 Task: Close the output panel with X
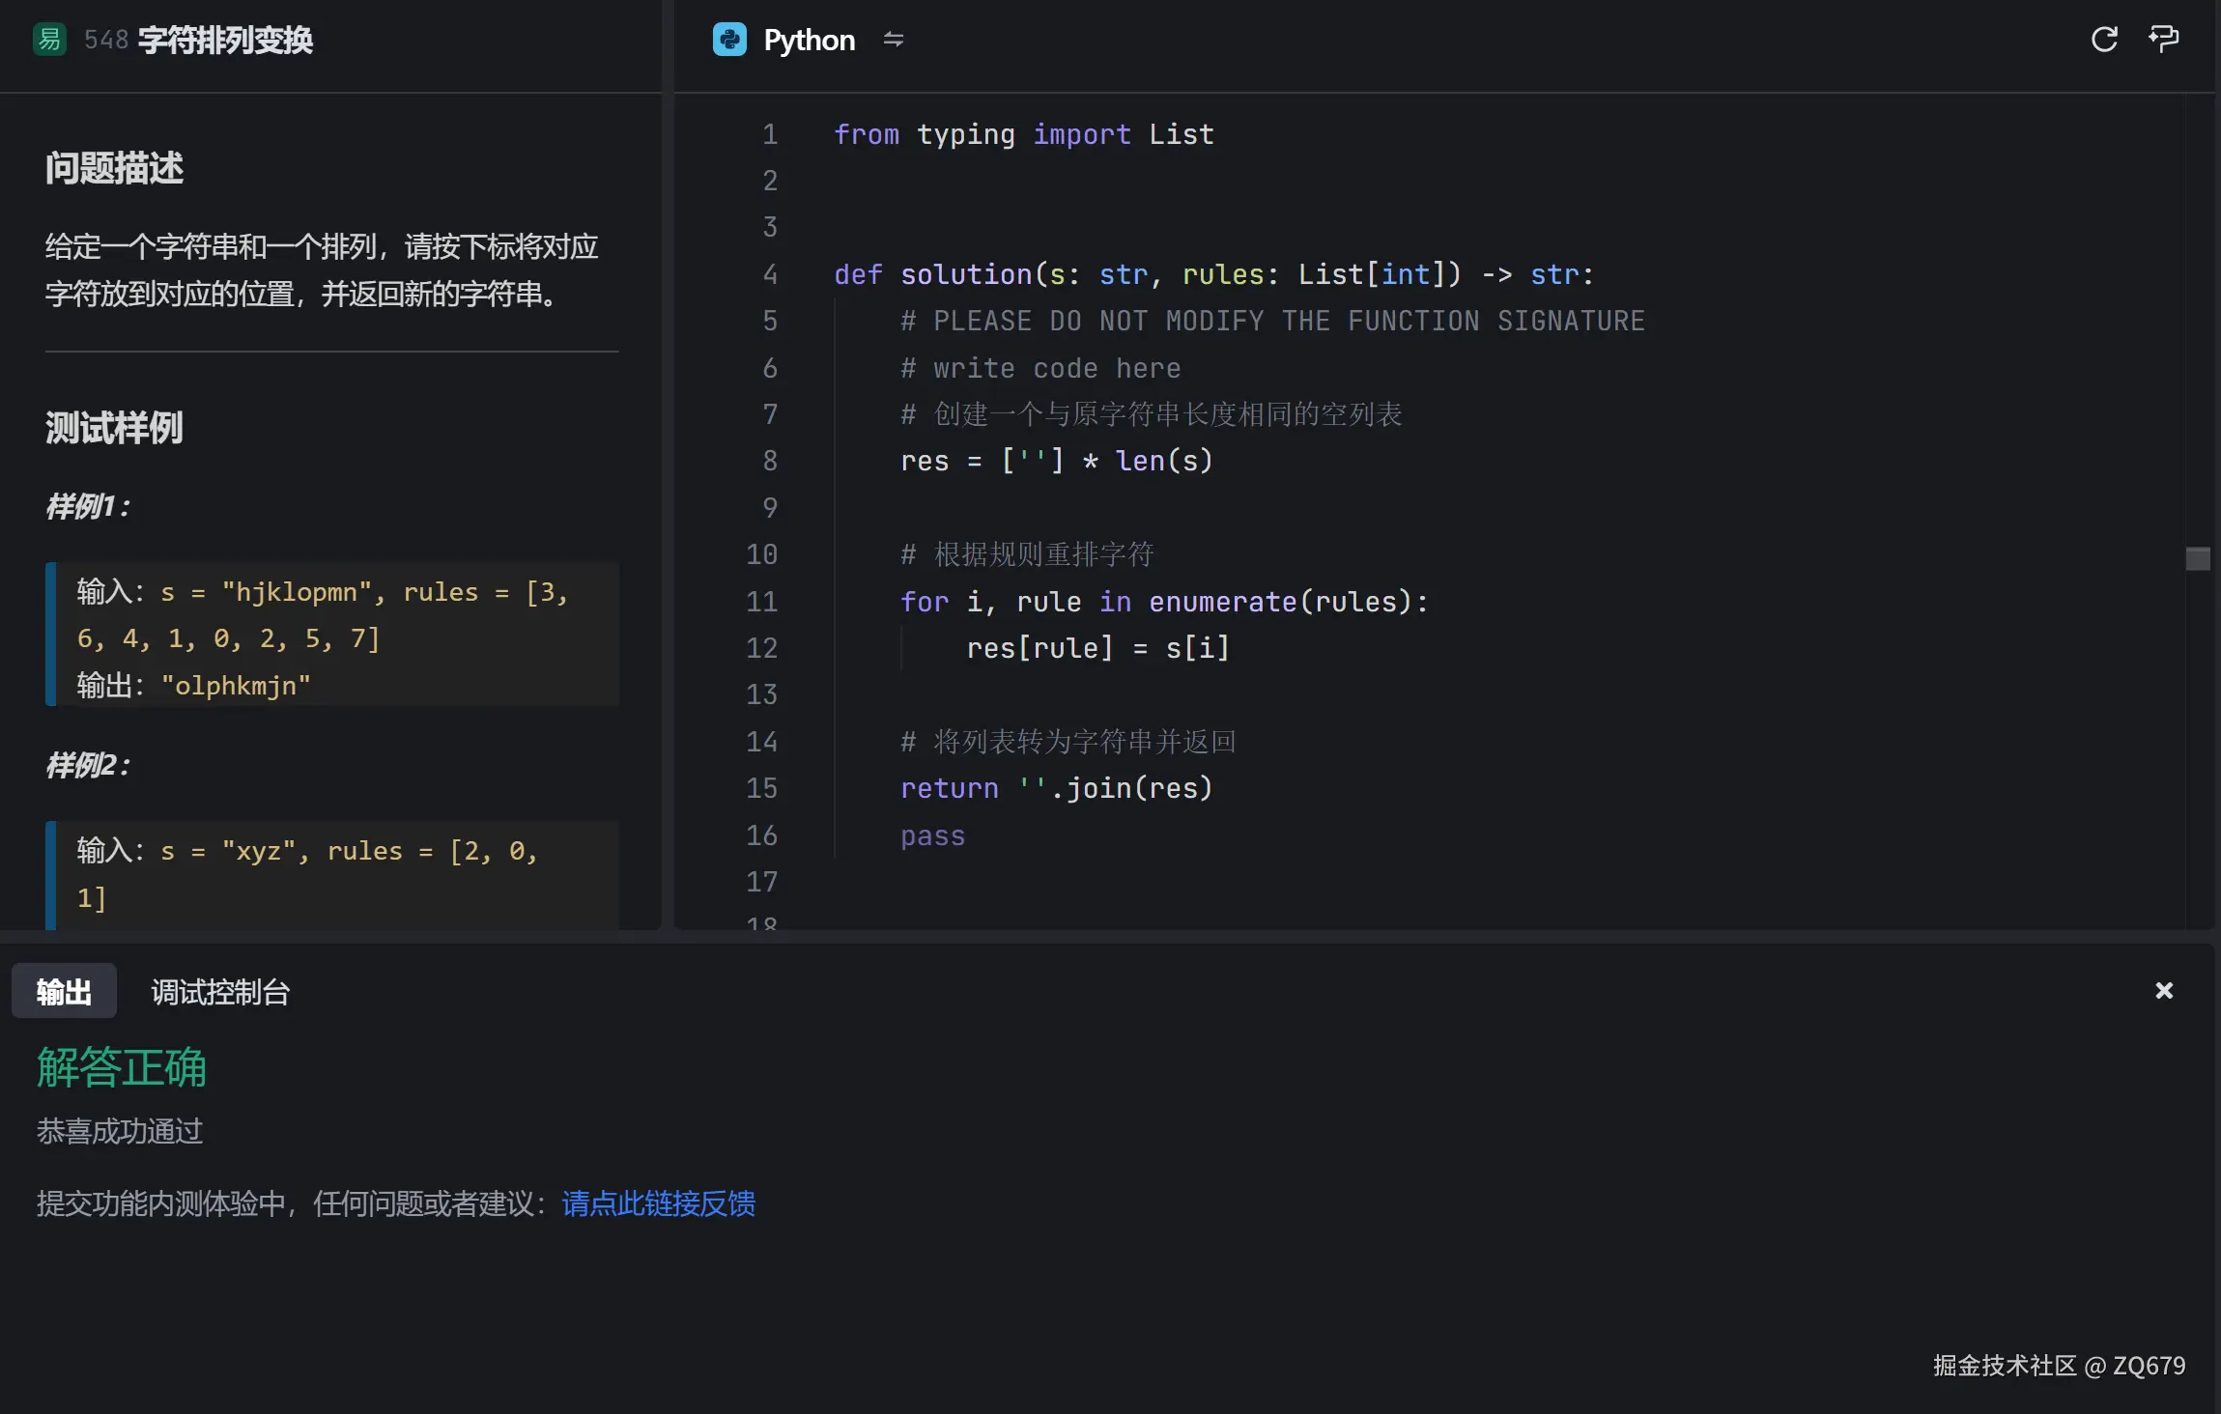point(2163,991)
